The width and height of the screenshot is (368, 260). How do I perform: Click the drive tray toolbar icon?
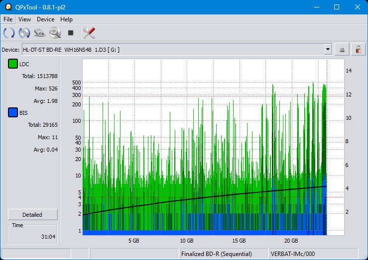pyautogui.click(x=40, y=33)
